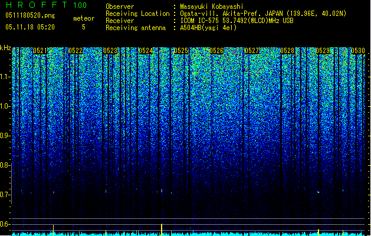The height and width of the screenshot is (236, 371).
Task: Click the tallest yellow meteor spike near 0525
Action: click(x=162, y=230)
